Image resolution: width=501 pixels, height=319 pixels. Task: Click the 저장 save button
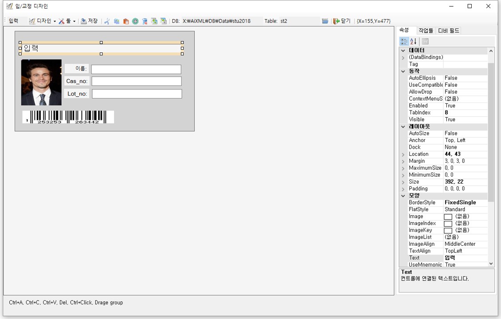(x=89, y=21)
